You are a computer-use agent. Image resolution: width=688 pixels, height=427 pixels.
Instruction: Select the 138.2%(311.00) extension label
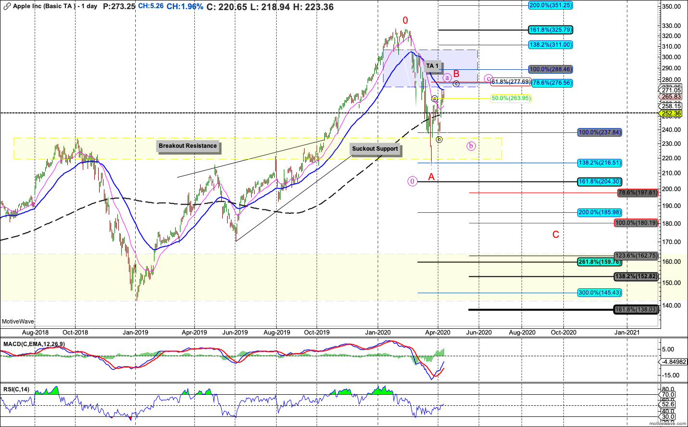[550, 45]
